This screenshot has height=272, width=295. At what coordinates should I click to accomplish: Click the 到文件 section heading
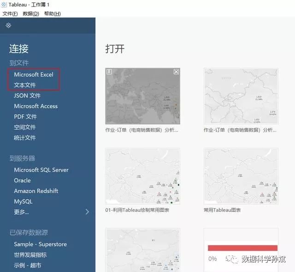(x=19, y=63)
